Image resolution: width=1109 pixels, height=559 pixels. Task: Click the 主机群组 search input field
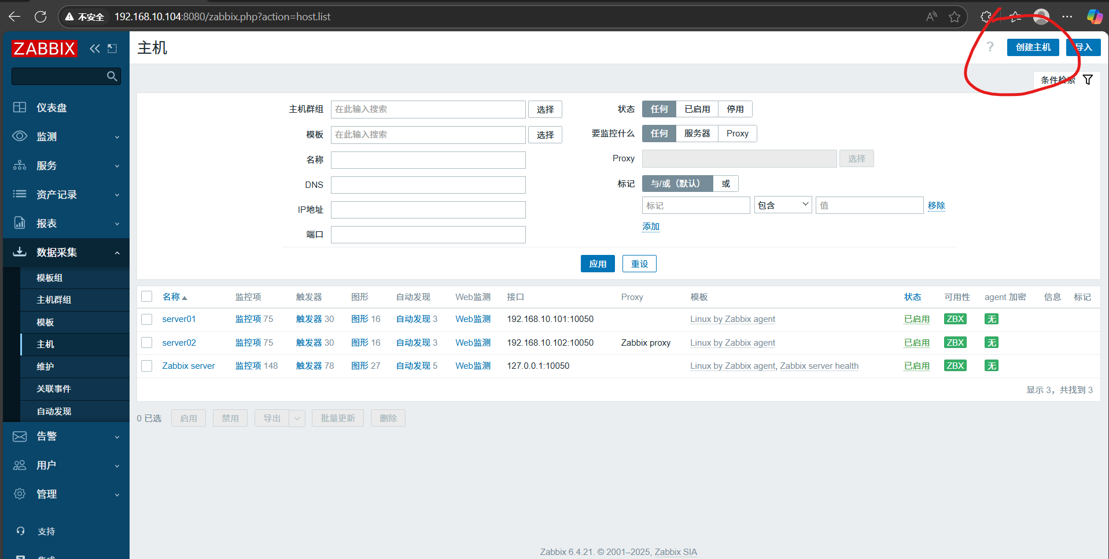[428, 109]
